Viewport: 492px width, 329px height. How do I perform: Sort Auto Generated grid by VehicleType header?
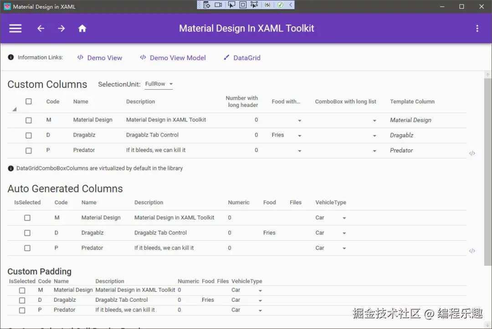331,202
